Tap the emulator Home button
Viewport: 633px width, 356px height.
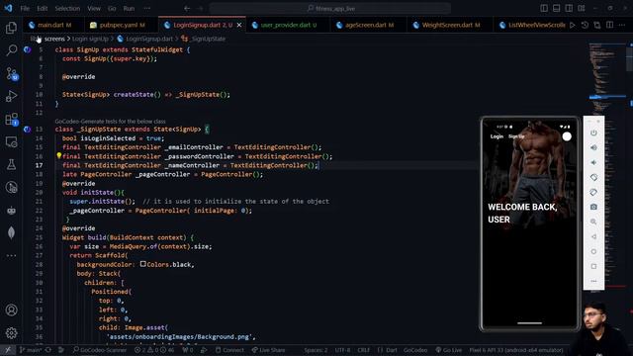[x=593, y=251]
